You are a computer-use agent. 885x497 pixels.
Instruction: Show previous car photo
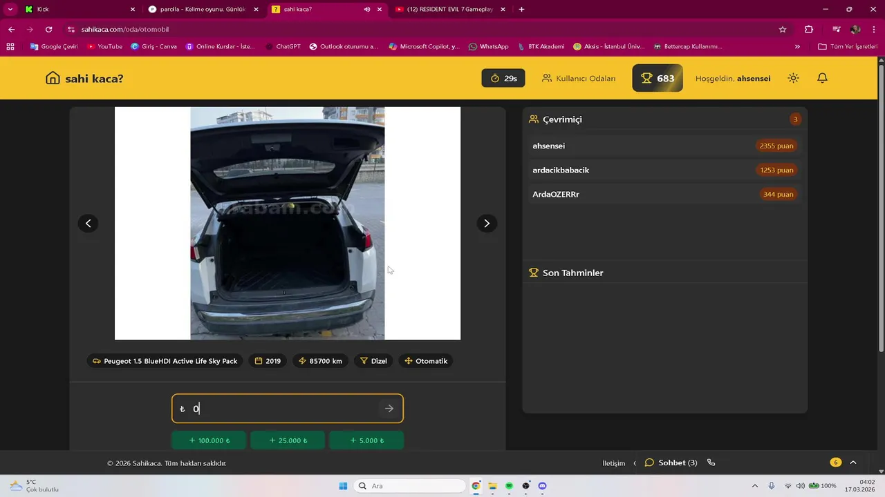pyautogui.click(x=88, y=223)
